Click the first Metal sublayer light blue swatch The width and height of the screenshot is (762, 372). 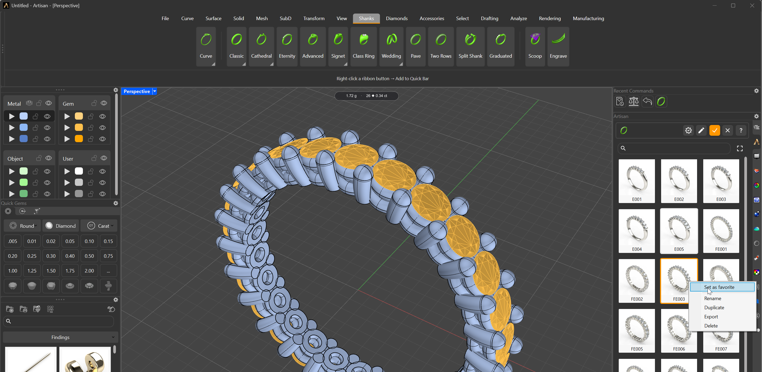click(24, 116)
